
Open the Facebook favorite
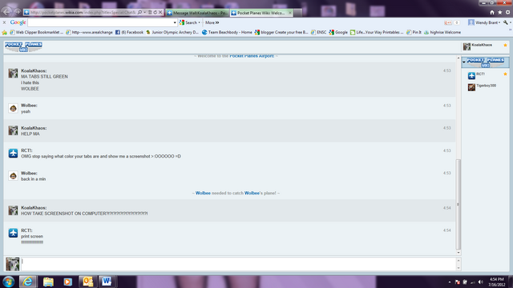pyautogui.click(x=130, y=32)
